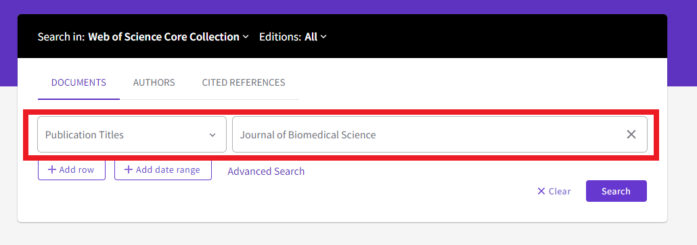Click the chevron after Editions: All
Image resolution: width=697 pixels, height=245 pixels.
tap(323, 37)
